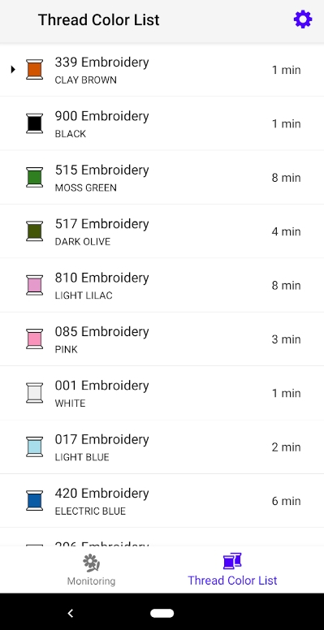Open the 339 Embroidery list entry
324x630 pixels.
click(x=162, y=70)
